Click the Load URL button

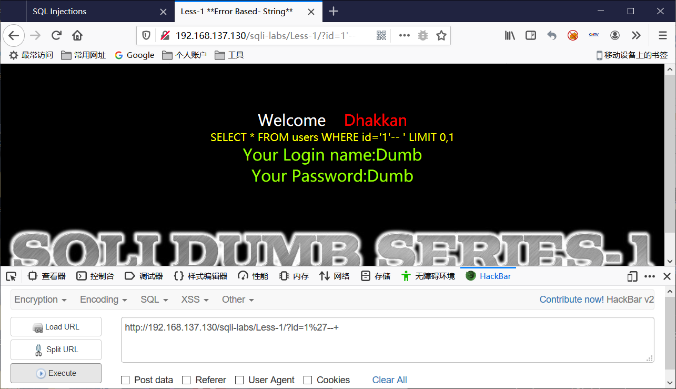click(x=56, y=327)
